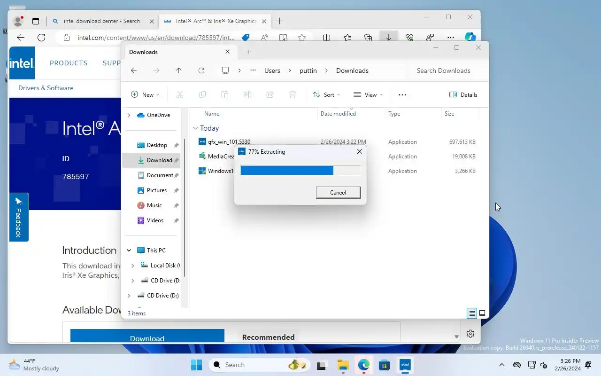Open the Edge profile avatar

coord(18,21)
